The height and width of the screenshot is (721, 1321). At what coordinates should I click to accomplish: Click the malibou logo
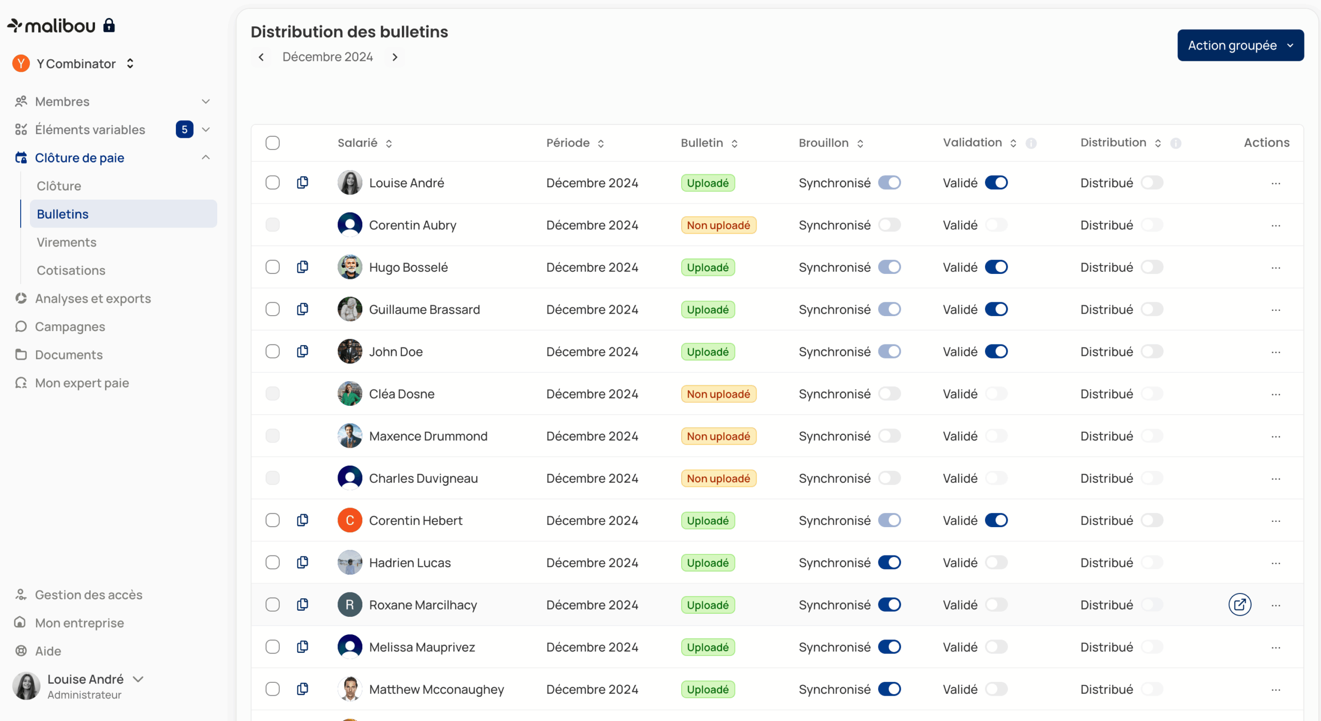tap(51, 25)
